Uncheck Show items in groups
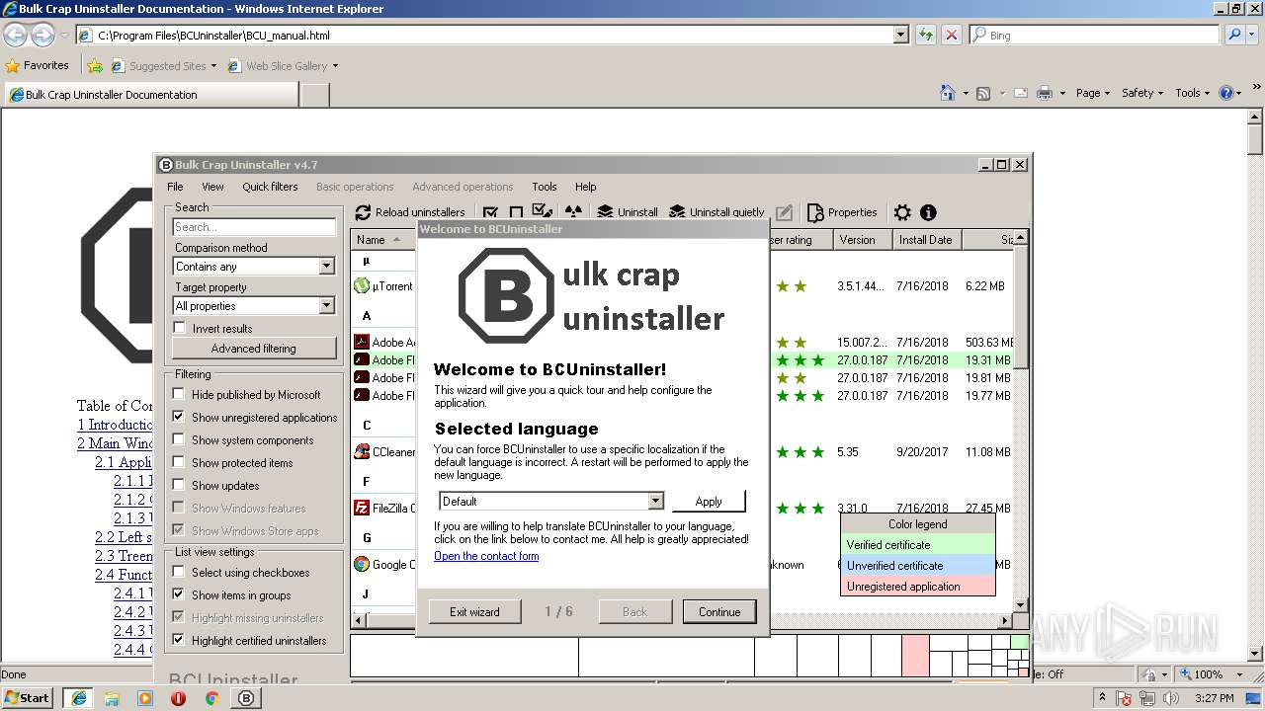The width and height of the screenshot is (1265, 711). pyautogui.click(x=179, y=594)
